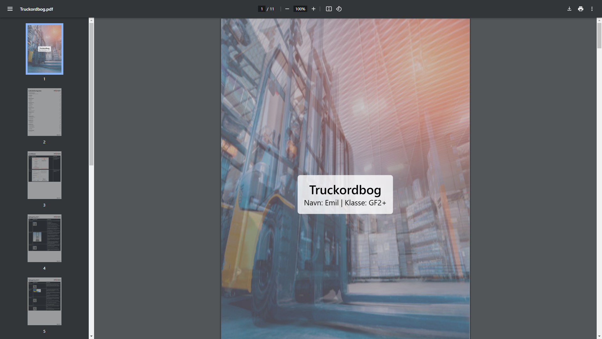Zoom in with the plus icon
Image resolution: width=602 pixels, height=339 pixels.
313,9
